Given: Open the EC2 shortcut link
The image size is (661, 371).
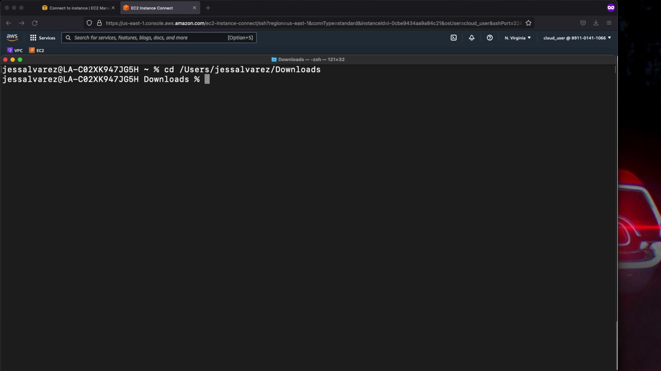Looking at the screenshot, I should click(37, 50).
